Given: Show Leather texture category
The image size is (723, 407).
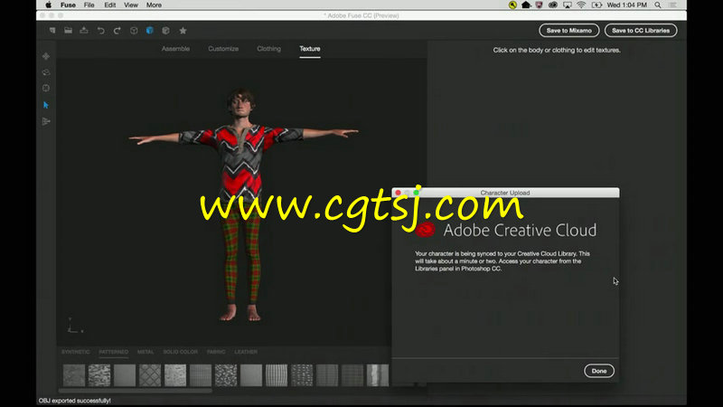Looking at the screenshot, I should pos(246,352).
